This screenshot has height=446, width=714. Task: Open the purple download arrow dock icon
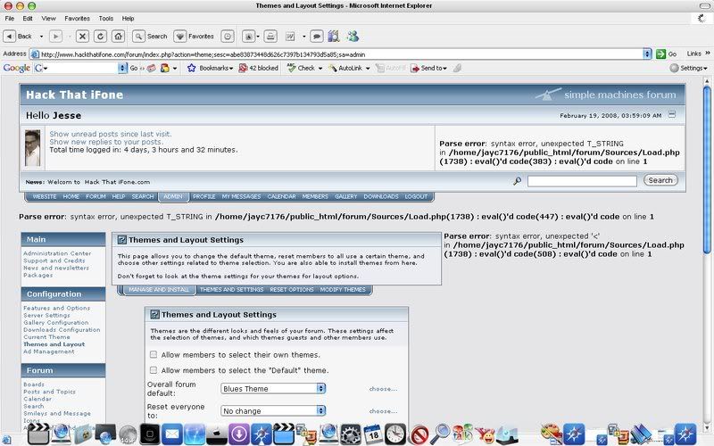click(238, 434)
